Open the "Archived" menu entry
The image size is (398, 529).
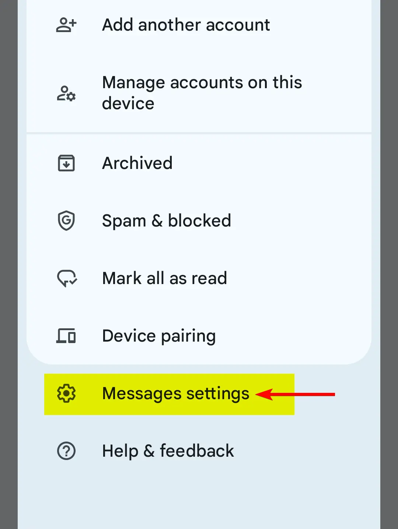point(137,163)
